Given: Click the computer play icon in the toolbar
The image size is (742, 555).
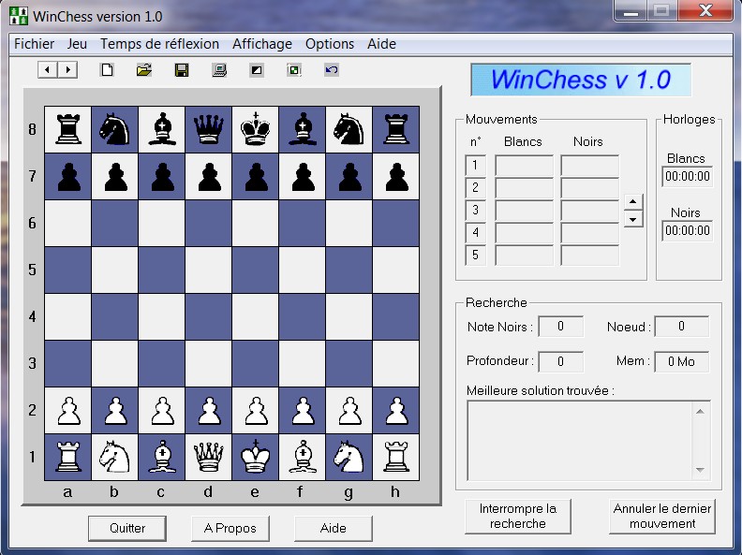Looking at the screenshot, I should pos(218,70).
